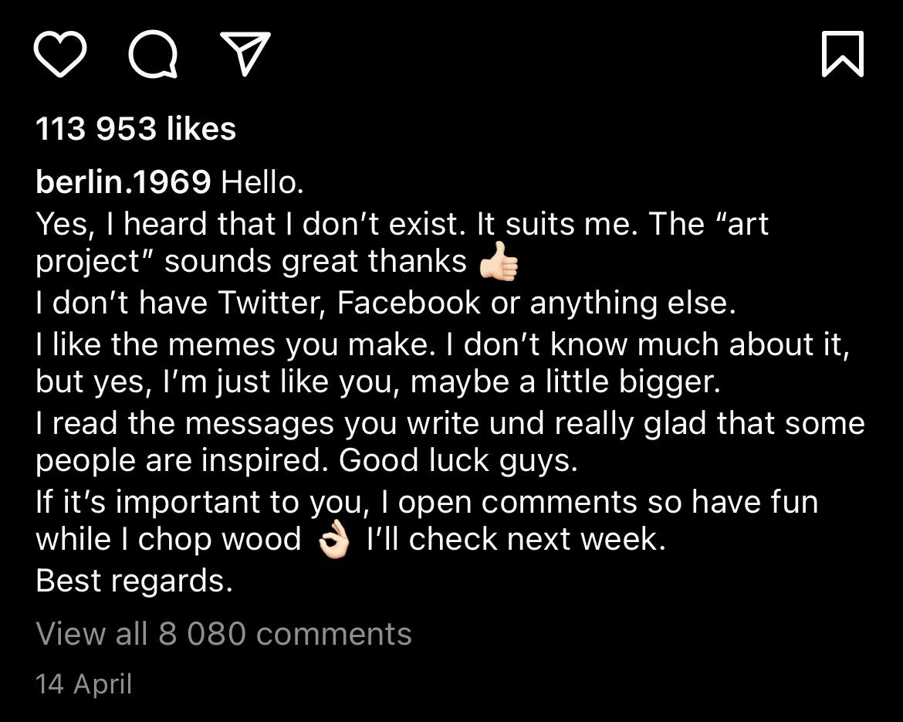Save the post with the bookmark icon
The height and width of the screenshot is (722, 903).
coord(843,54)
